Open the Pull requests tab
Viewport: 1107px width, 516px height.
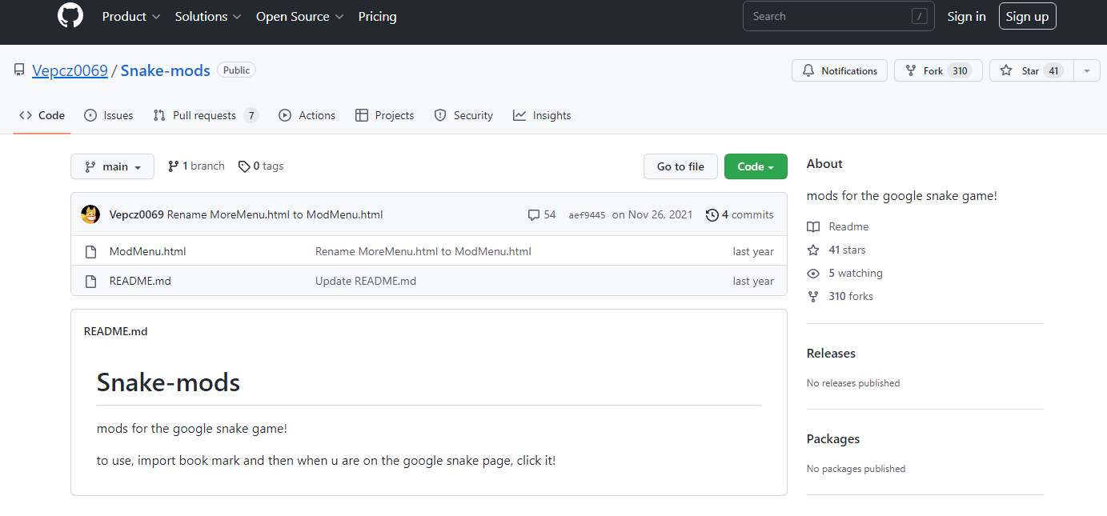point(205,115)
